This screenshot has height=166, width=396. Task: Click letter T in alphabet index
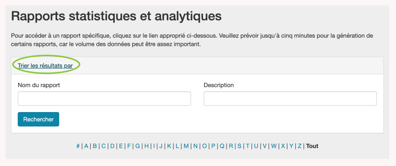click(x=247, y=146)
